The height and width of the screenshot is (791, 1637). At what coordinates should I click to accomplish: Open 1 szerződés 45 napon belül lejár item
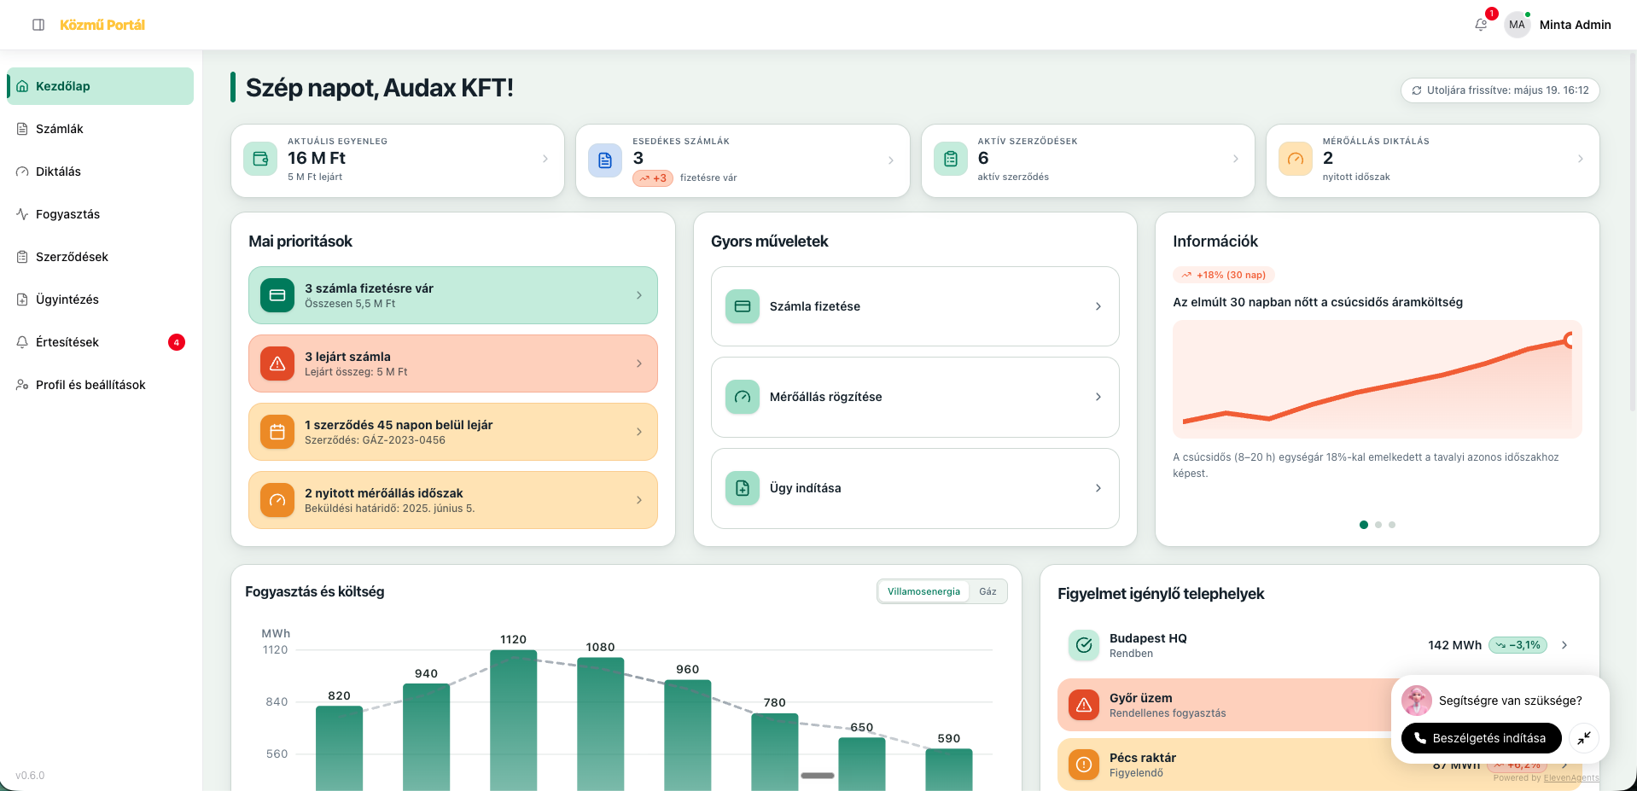[x=453, y=432]
